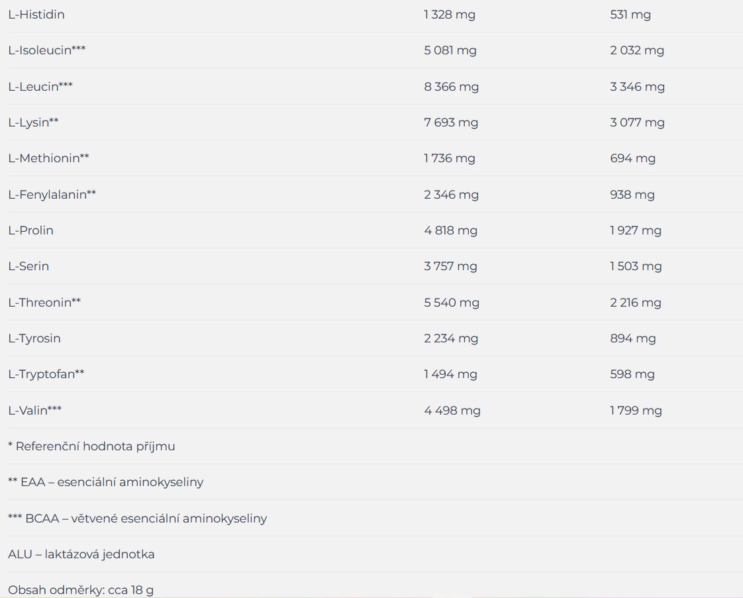Select the L-Valin*** row label
Image resolution: width=743 pixels, height=598 pixels.
click(x=34, y=411)
